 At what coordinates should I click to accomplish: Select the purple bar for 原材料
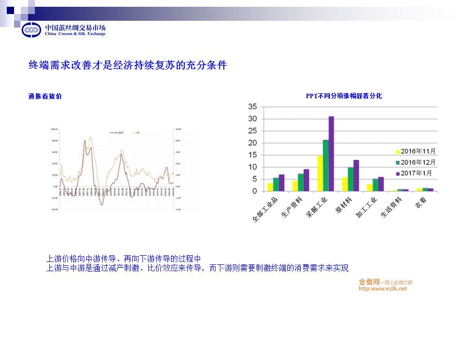click(x=356, y=175)
